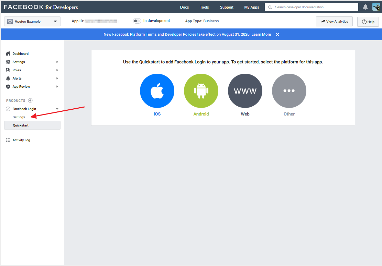Focus the Search developer documentation field

[312, 7]
